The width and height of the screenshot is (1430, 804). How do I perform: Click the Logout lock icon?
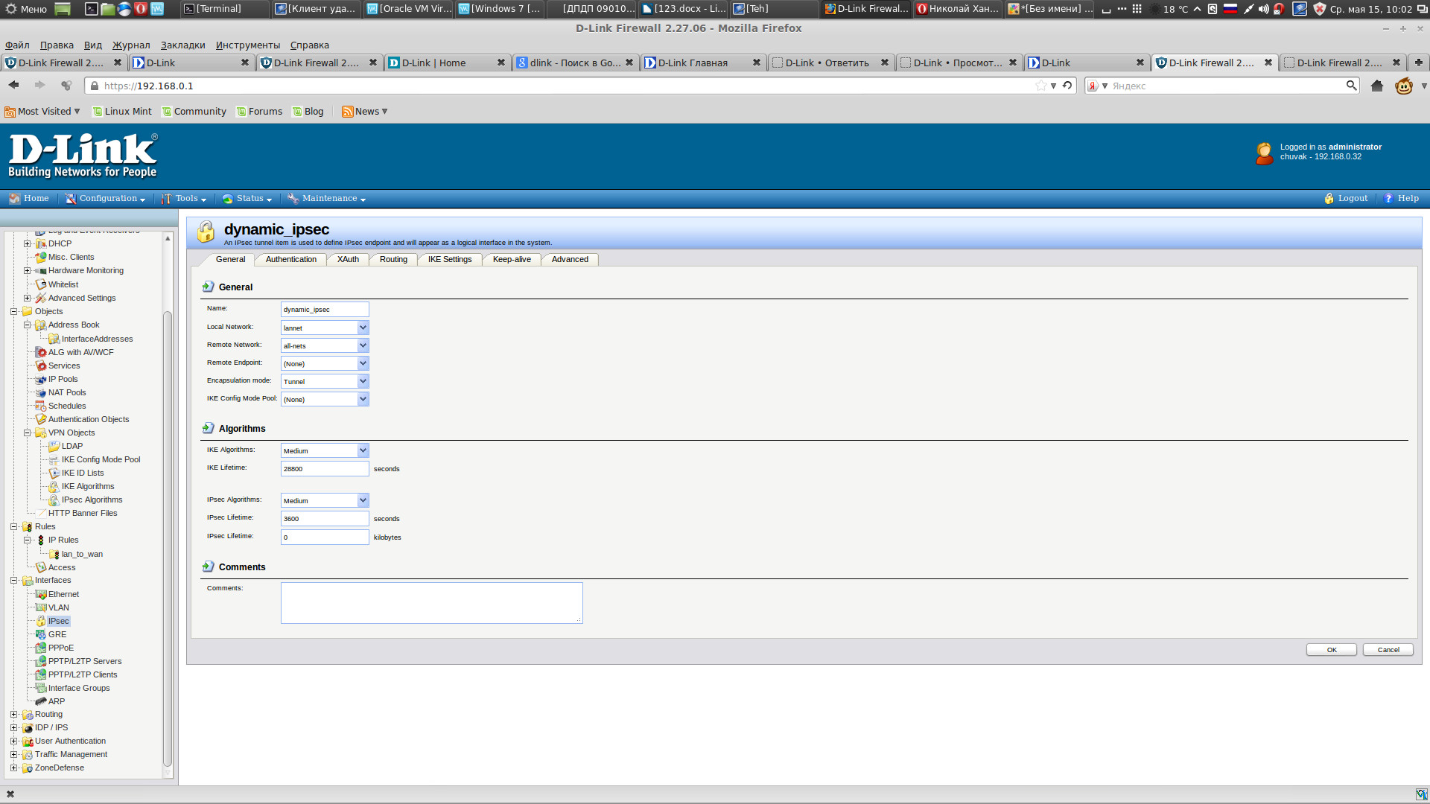(1329, 199)
